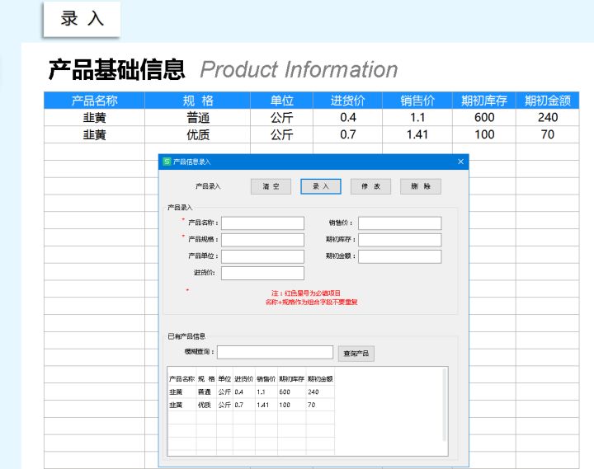Screen dimensions: 594x469
Task: Click the spreadsheet 销售价 header cell
Action: (x=417, y=101)
